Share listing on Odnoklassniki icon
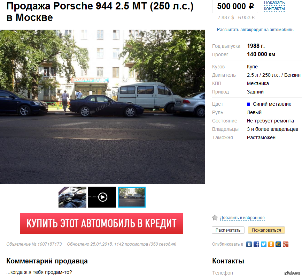The height and width of the screenshot is (277, 302). [271, 244]
